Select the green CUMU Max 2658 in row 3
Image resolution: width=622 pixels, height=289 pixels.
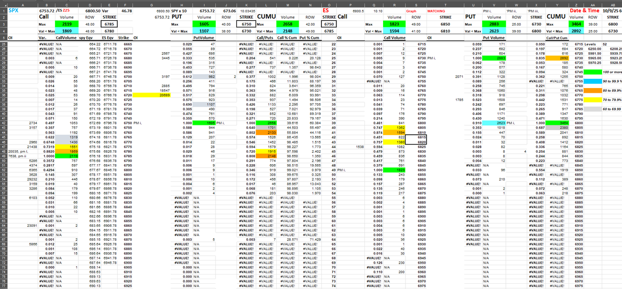287,24
